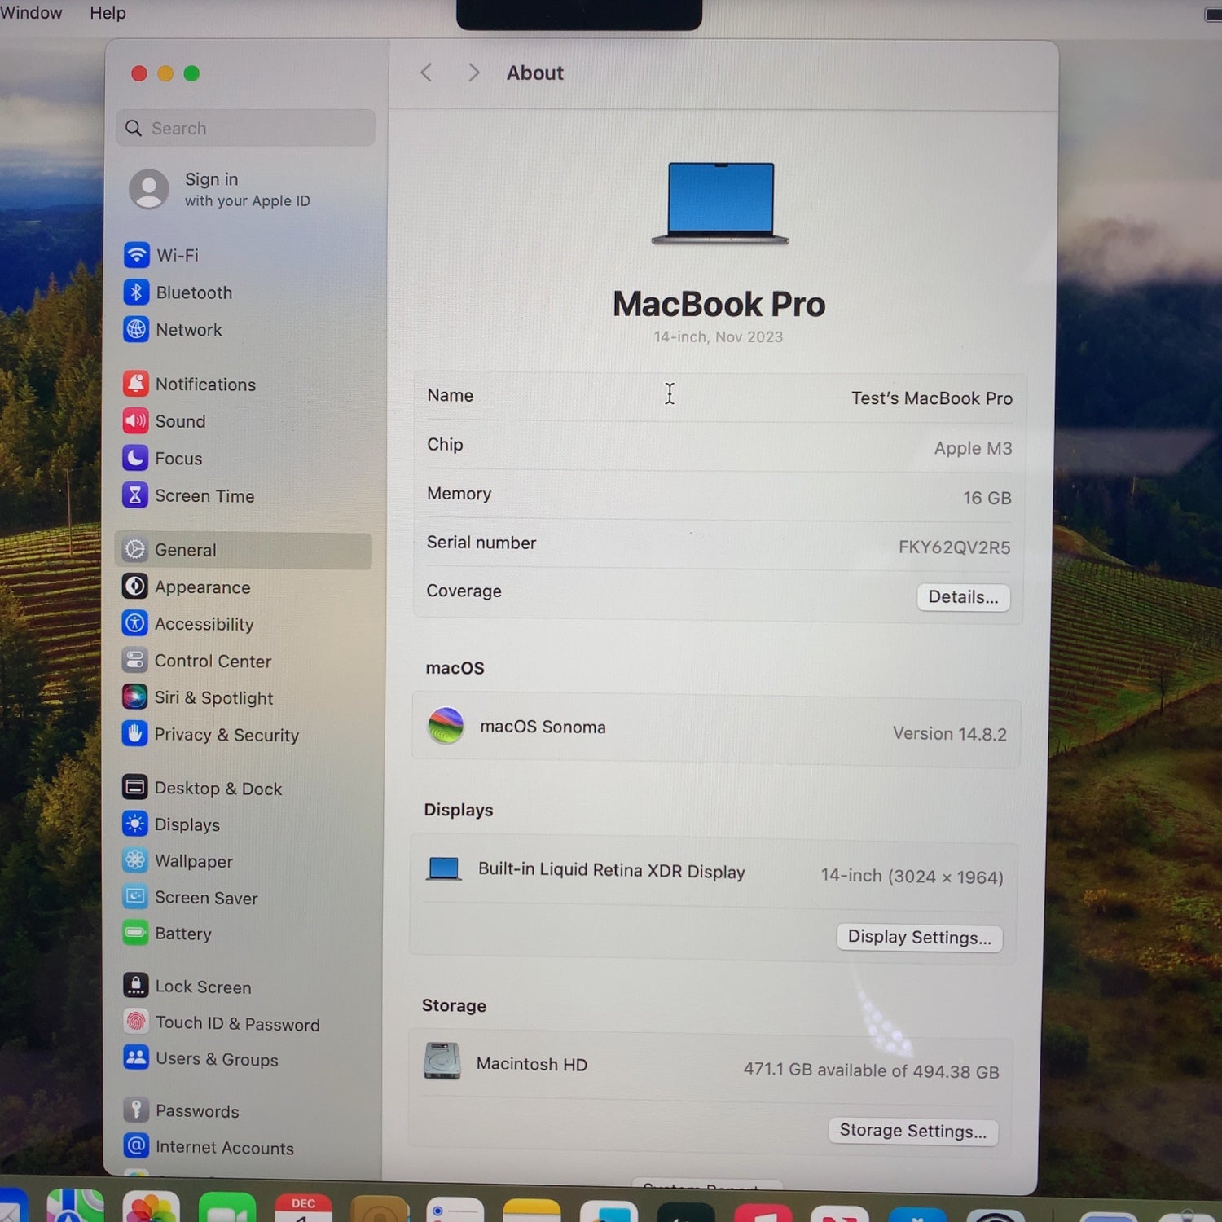The width and height of the screenshot is (1222, 1222).
Task: Open the Wi-Fi settings icon
Action: pyautogui.click(x=136, y=255)
